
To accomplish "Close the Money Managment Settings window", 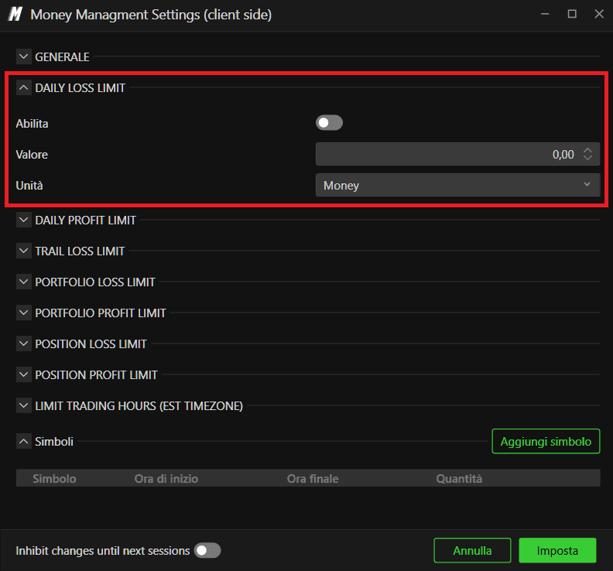I will pos(599,14).
